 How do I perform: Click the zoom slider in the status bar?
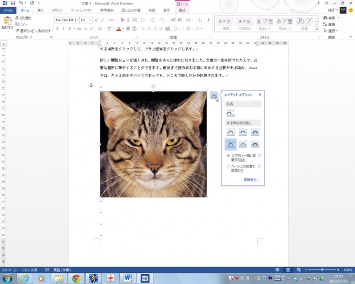(x=323, y=270)
